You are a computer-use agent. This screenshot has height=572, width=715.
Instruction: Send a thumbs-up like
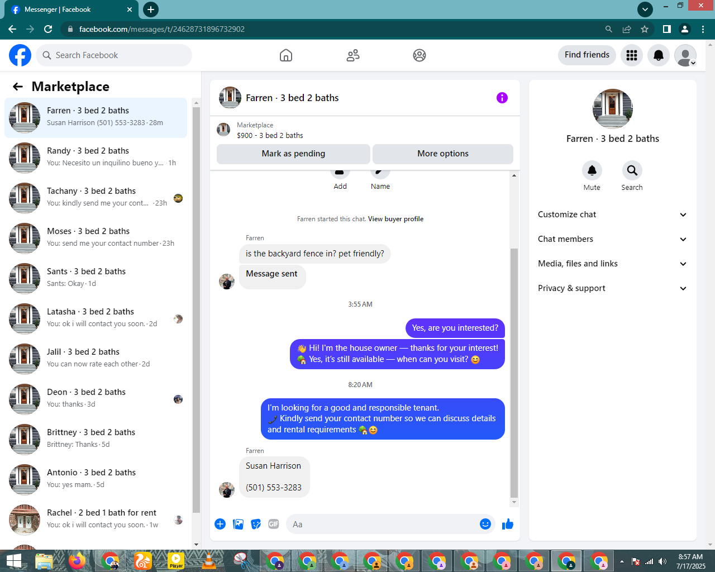[x=508, y=524]
